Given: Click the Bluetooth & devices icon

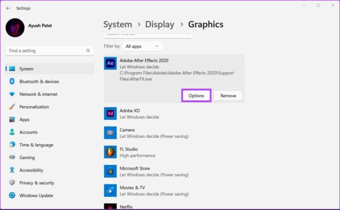Looking at the screenshot, I should [12, 81].
